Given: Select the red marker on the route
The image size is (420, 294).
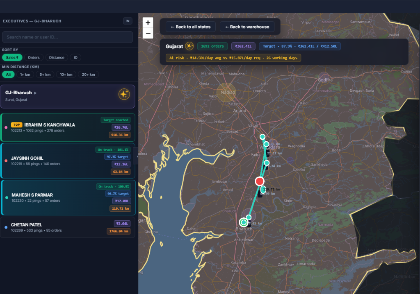Looking at the screenshot, I should 259,181.
